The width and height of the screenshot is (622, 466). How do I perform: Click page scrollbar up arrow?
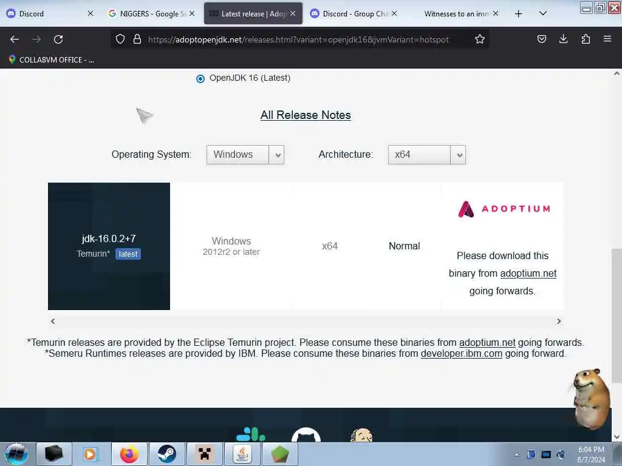[x=617, y=73]
